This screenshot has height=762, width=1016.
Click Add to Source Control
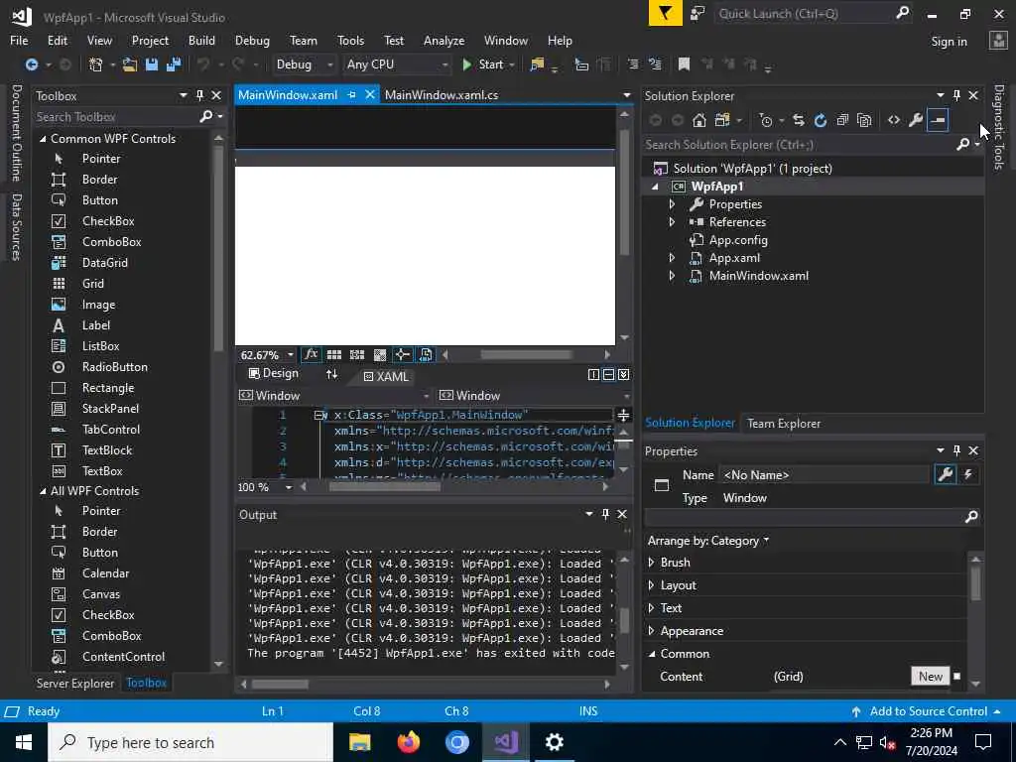click(x=927, y=710)
